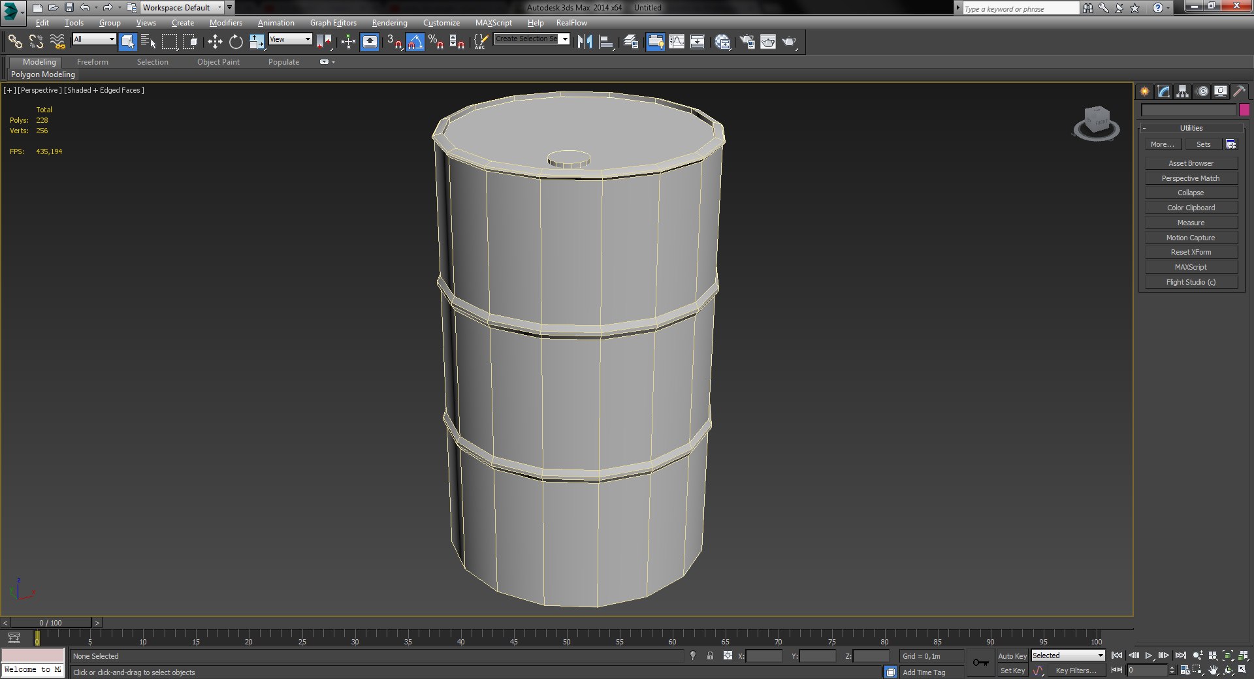Image resolution: width=1254 pixels, height=679 pixels.
Task: Click the Reset XForm utility button
Action: (1191, 252)
